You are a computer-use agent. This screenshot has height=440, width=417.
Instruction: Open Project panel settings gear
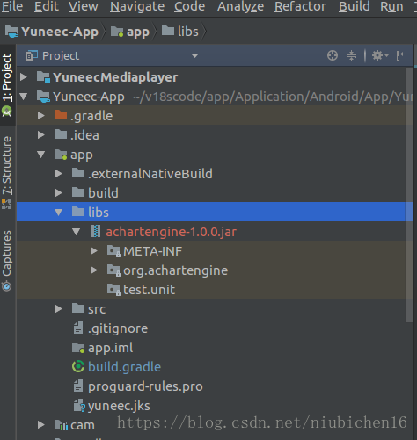380,55
